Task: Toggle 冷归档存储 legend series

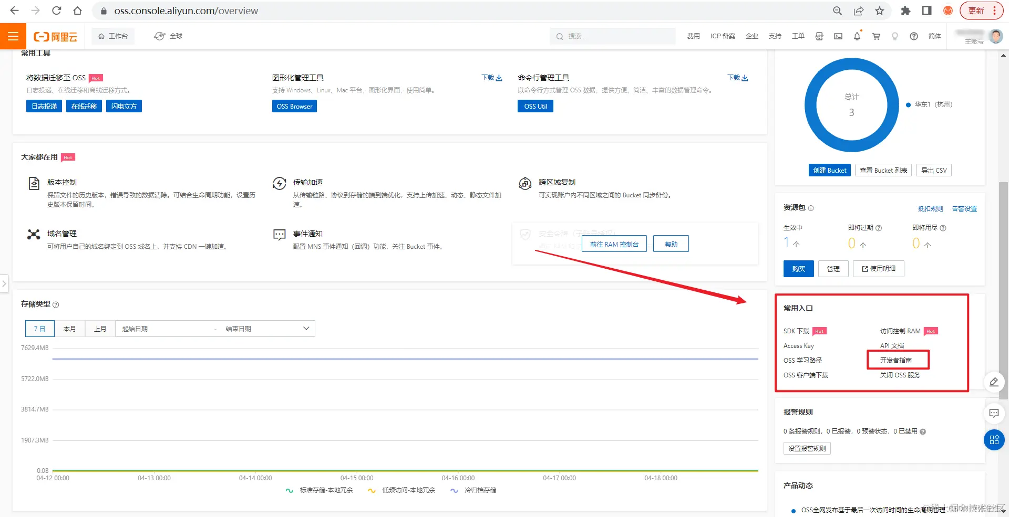Action: coord(473,490)
